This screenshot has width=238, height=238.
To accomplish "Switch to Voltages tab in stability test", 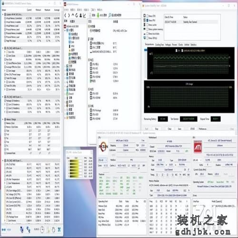I will coord(168,45).
